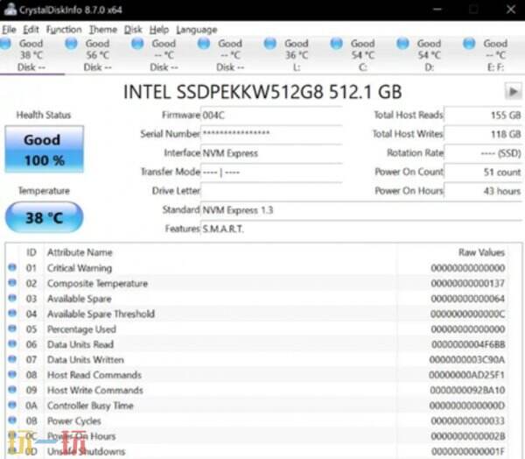Click the Total Host Writes value 118 GB
This screenshot has height=459, width=525.
483,134
